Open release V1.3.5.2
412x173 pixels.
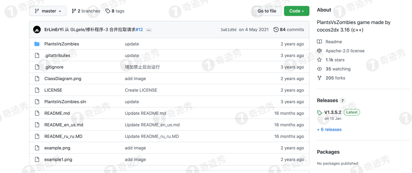tap(333, 112)
